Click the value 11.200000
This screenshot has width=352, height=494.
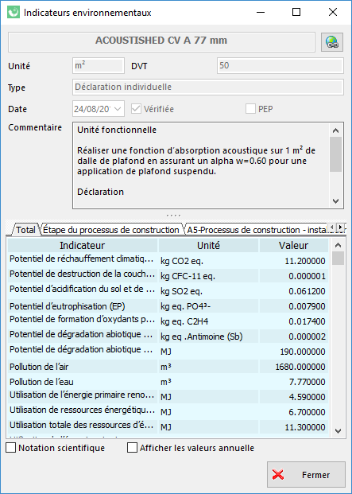(305, 261)
